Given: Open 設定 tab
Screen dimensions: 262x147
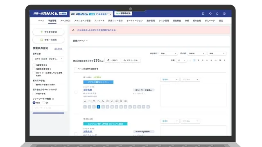Looking at the screenshot, I should point(221,21).
